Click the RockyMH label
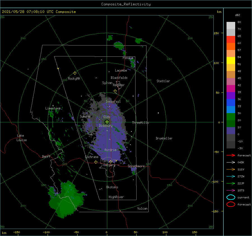The width and height of the screenshot is (252, 236). (x=74, y=79)
